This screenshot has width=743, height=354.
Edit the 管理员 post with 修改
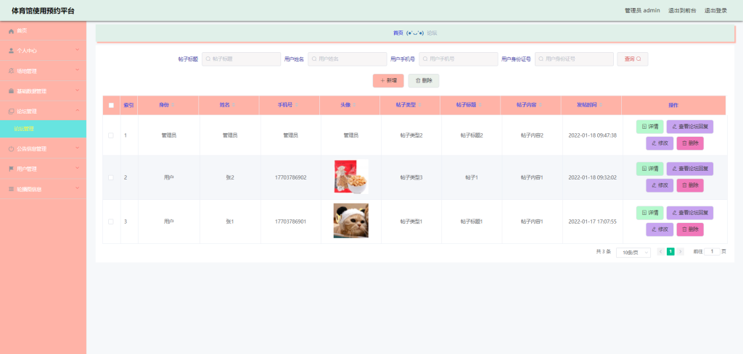click(x=660, y=143)
